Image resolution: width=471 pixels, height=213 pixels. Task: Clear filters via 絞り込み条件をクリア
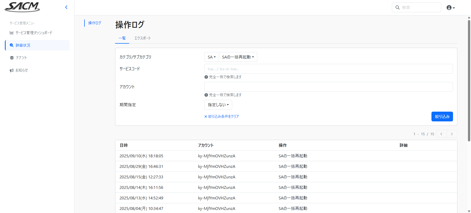(222, 117)
